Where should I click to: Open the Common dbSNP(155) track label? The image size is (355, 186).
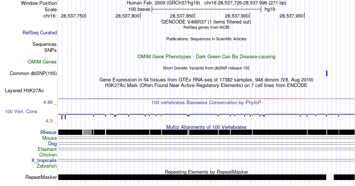click(33, 73)
